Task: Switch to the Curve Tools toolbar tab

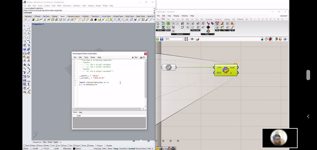Action: [106, 16]
